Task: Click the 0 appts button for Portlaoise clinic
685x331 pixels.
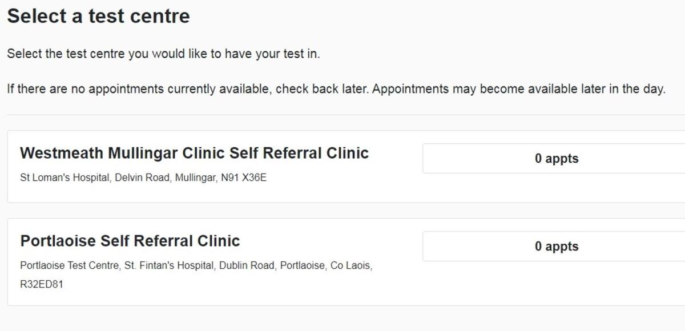Action: pos(556,247)
